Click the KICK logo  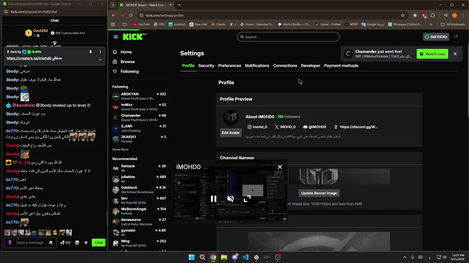click(134, 37)
